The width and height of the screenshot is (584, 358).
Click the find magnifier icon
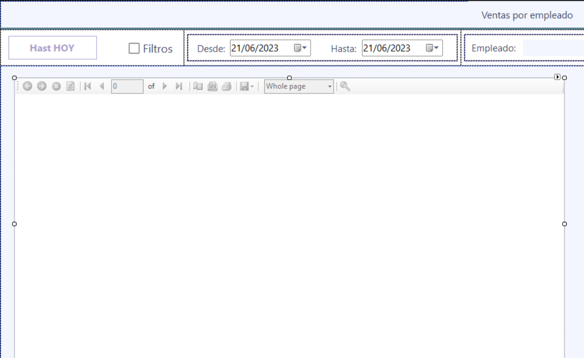click(x=345, y=87)
